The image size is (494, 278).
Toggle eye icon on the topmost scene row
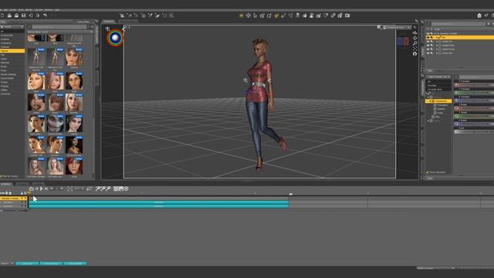tap(428, 33)
